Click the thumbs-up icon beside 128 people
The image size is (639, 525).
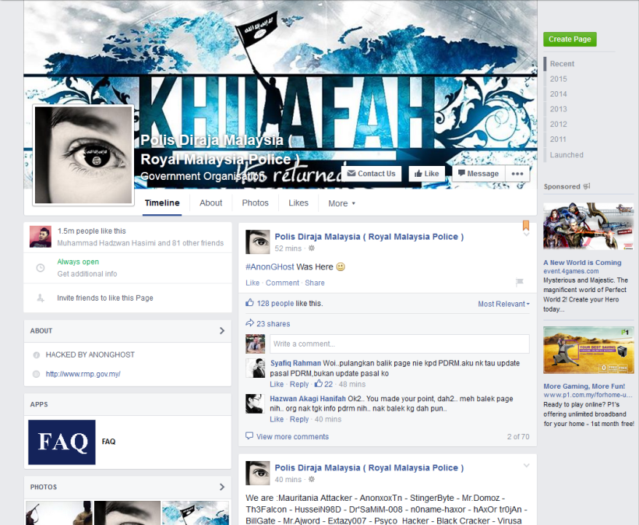point(249,303)
